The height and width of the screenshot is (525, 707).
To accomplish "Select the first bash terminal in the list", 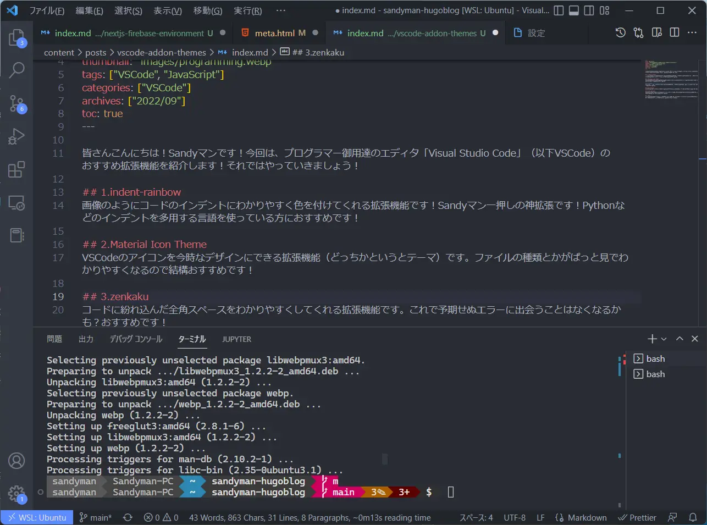I will 666,358.
